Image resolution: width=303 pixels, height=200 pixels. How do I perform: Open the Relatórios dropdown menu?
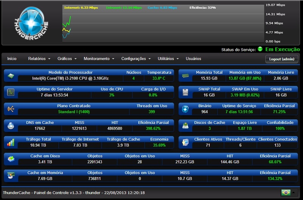(x=39, y=59)
